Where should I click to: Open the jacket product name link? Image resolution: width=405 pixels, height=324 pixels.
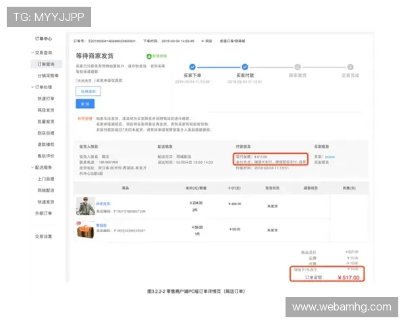[103, 204]
